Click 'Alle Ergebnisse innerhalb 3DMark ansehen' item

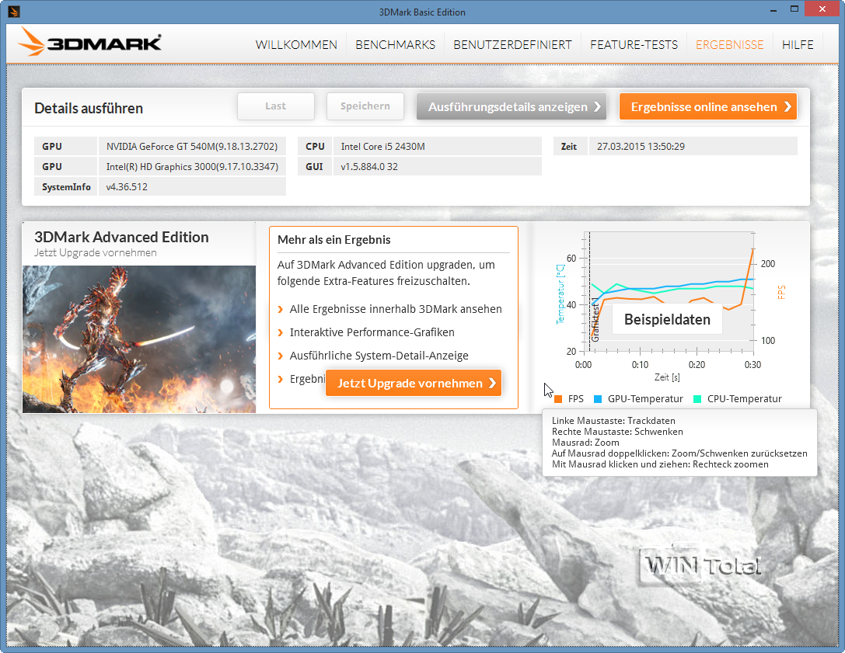396,309
